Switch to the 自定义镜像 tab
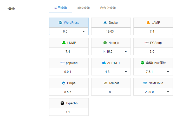Viewport: 189px width, 116px height. coord(108,8)
